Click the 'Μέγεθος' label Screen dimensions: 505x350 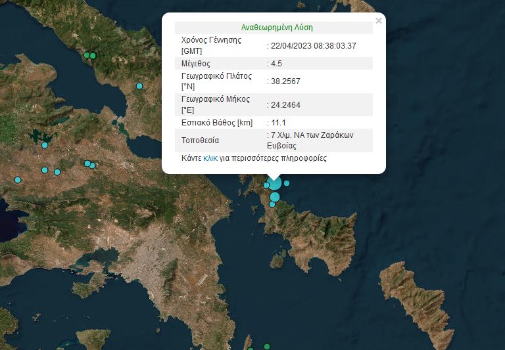pos(196,64)
